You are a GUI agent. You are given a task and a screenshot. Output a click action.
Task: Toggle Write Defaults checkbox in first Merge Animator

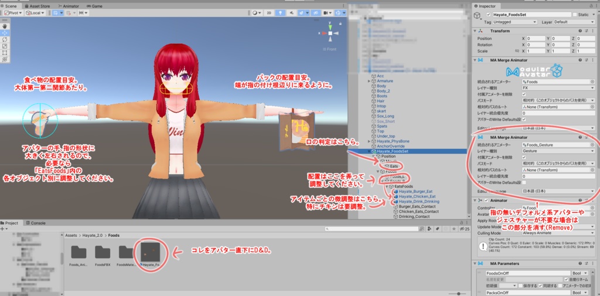524,119
